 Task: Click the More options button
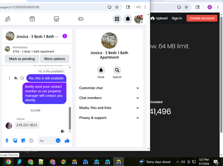pos(55,59)
